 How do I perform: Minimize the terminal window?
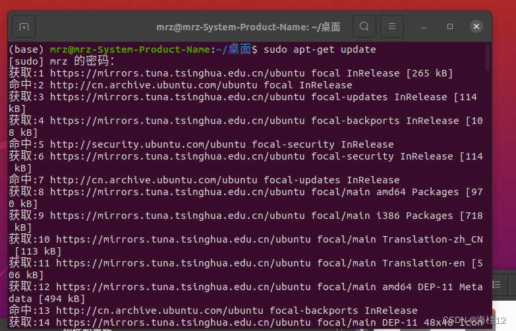[x=424, y=26]
